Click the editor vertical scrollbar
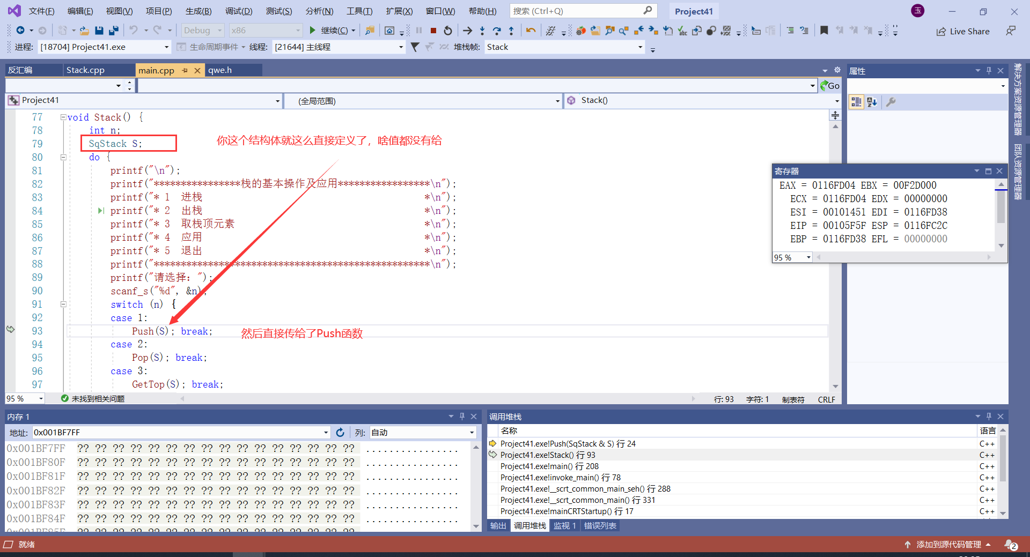 click(x=835, y=256)
